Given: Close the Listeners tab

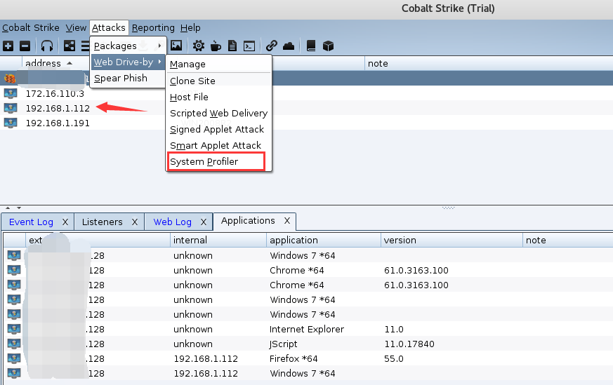Looking at the screenshot, I should tap(135, 222).
